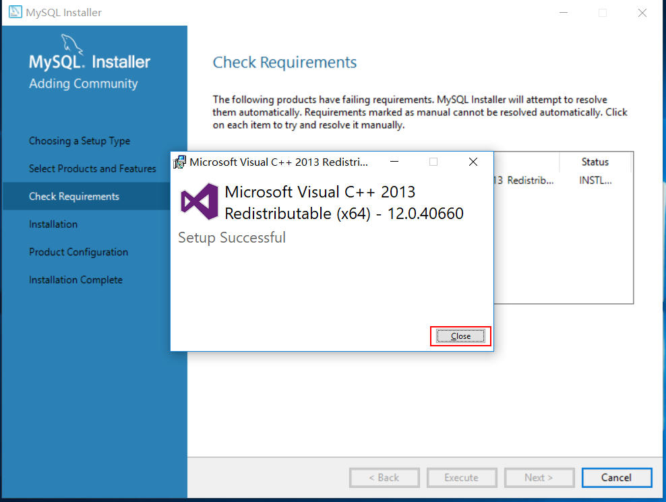Image resolution: width=666 pixels, height=502 pixels.
Task: Close the Visual C++ Redistributable dialog with X
Action: click(473, 162)
